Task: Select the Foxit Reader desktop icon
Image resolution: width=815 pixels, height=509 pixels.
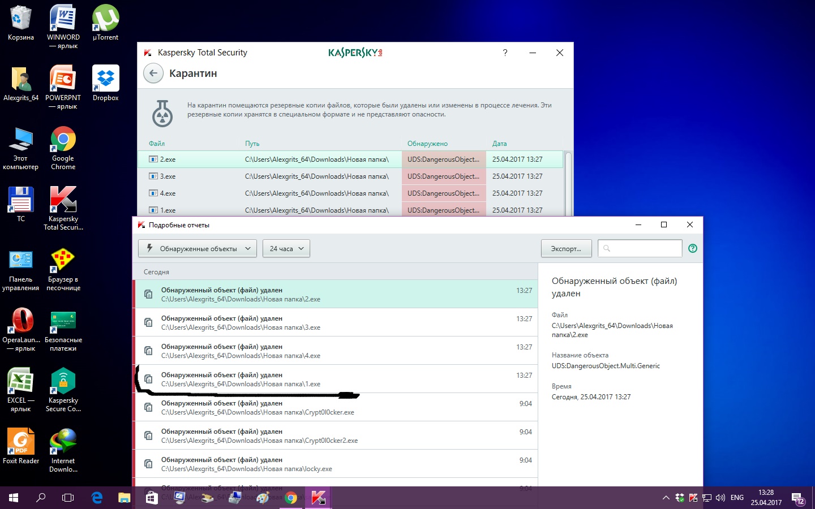Action: pyautogui.click(x=21, y=447)
